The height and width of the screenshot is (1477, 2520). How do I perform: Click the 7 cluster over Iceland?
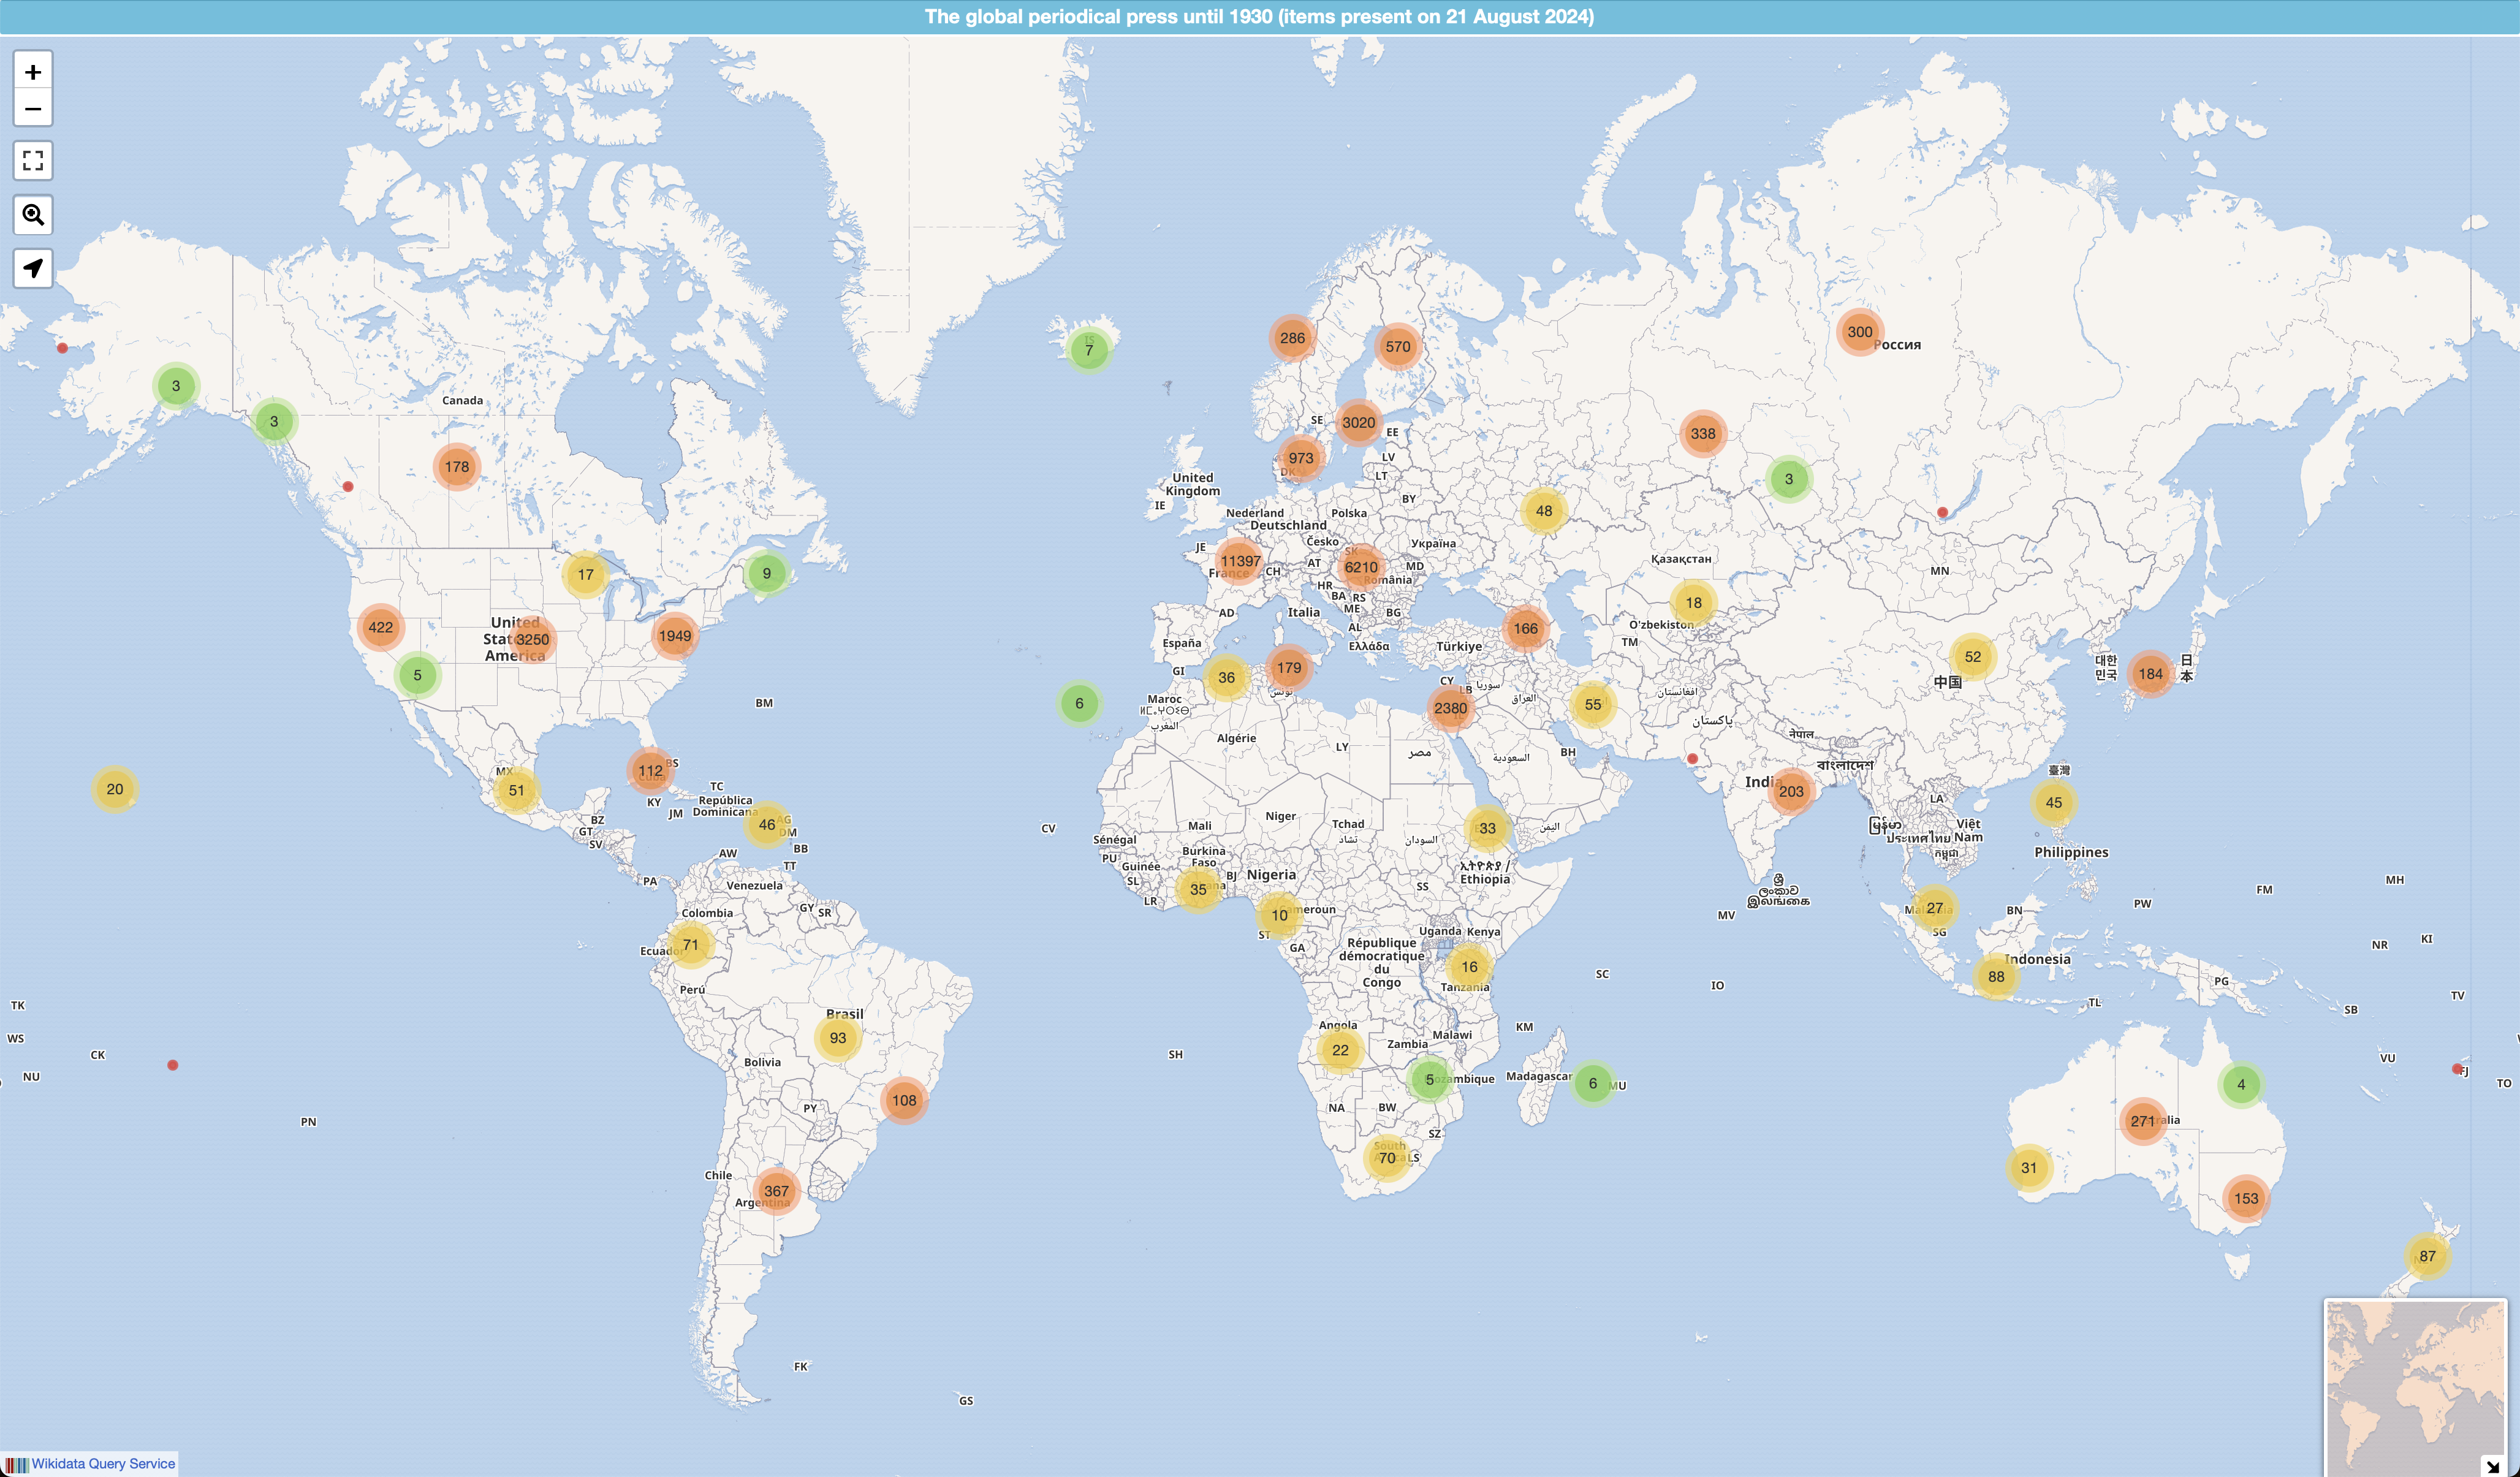click(1089, 350)
